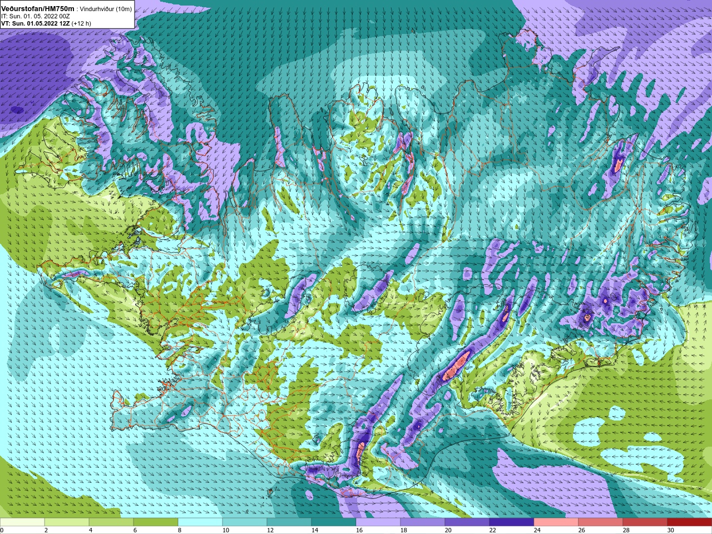
Task: Pick the 24–26 light pink legend swatch
Action: (556, 522)
